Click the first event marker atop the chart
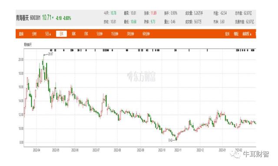Viewport: 278px width, 166px height. [x=51, y=50]
